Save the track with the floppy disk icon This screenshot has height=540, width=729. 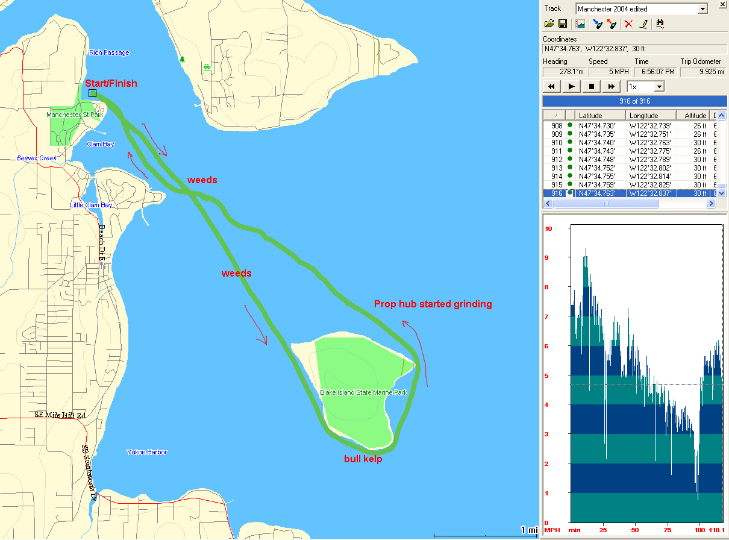[x=563, y=24]
